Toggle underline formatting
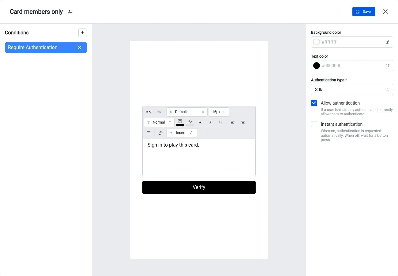Viewport: 398px width, 276px height. [221, 122]
